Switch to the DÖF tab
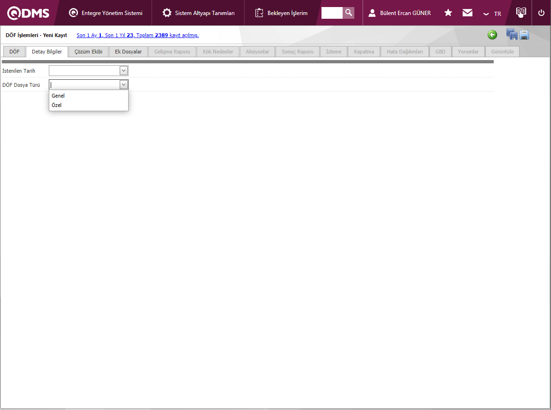Viewport: 551px width, 410px height. [15, 52]
